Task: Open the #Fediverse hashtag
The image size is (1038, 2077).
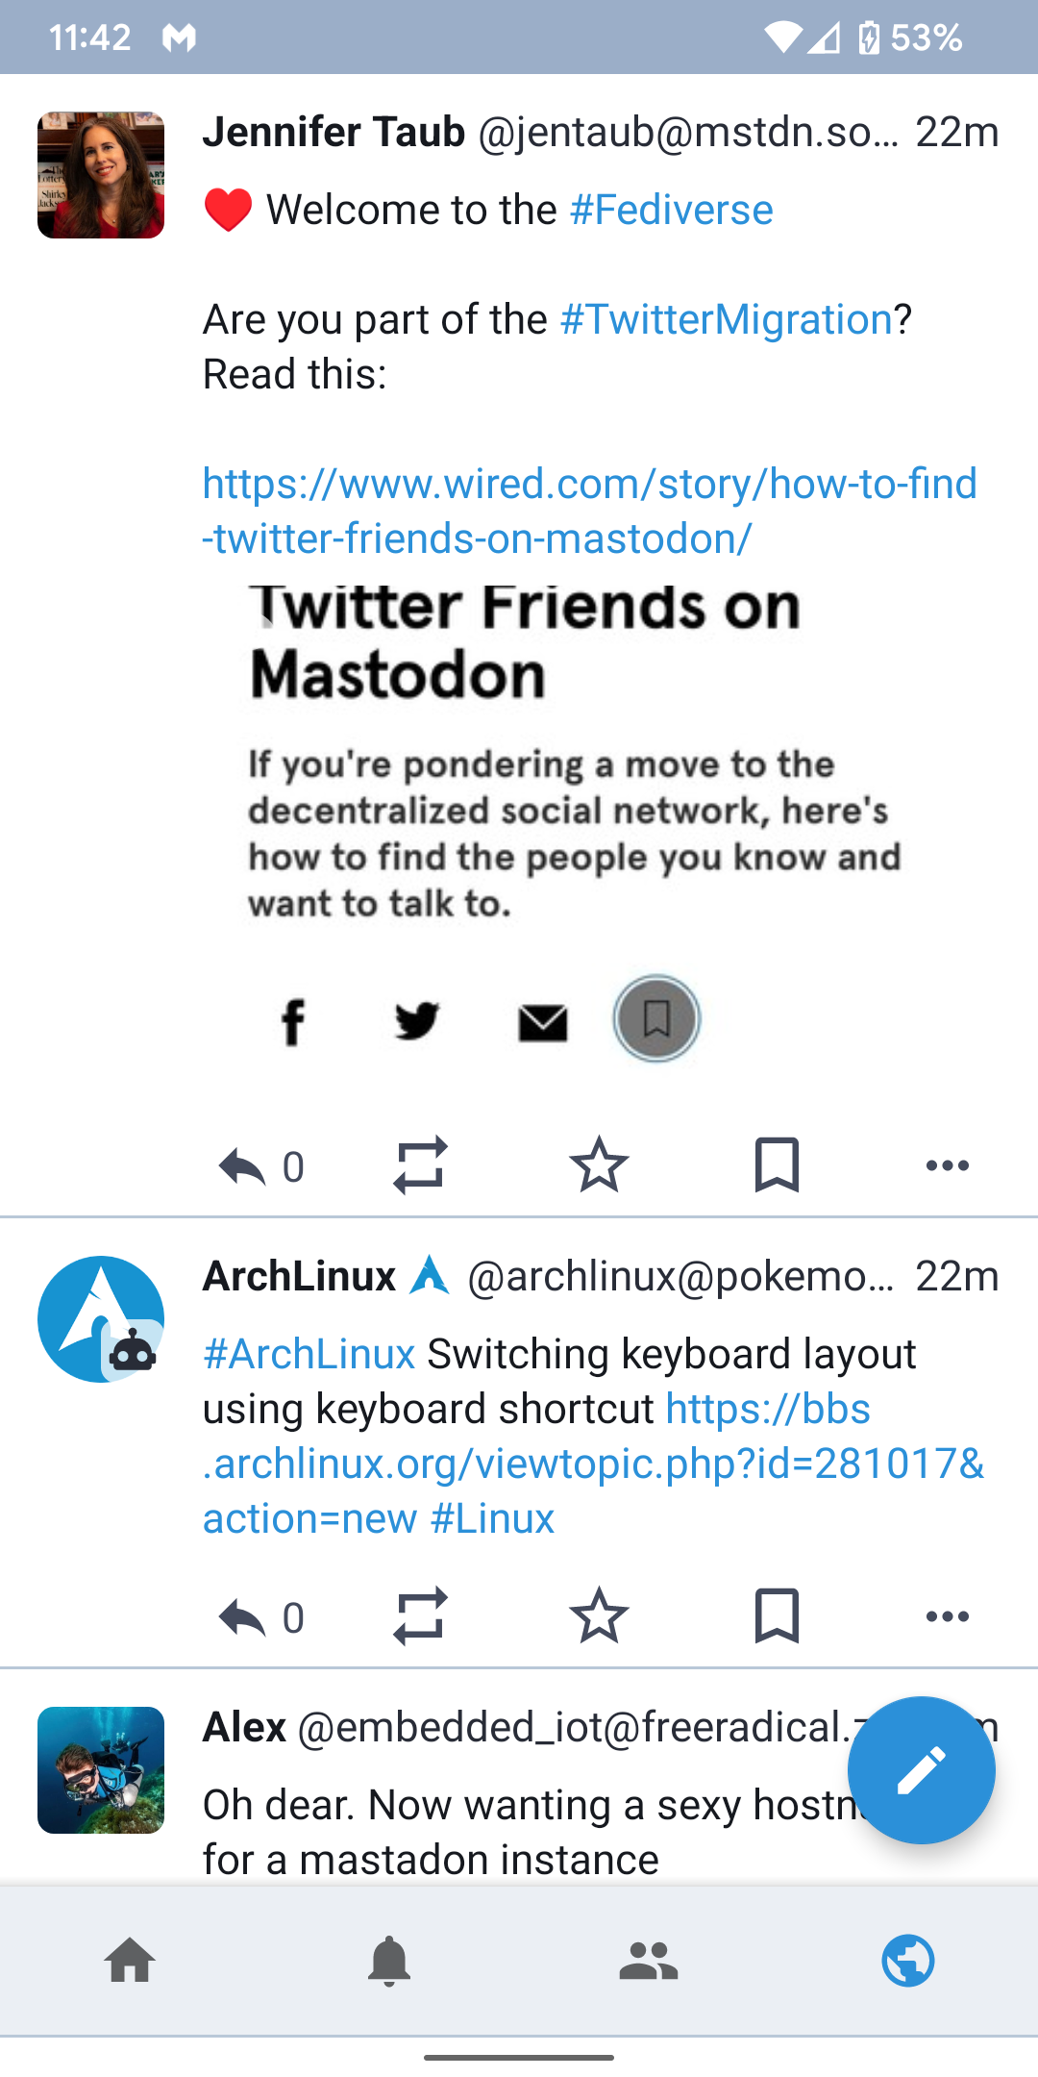Action: pyautogui.click(x=672, y=209)
